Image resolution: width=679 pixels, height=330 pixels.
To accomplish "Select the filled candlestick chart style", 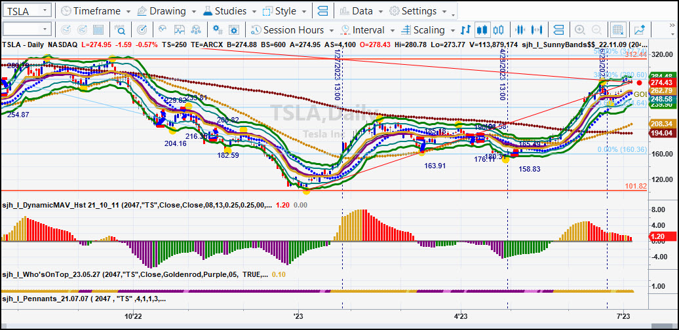I will 482,30.
